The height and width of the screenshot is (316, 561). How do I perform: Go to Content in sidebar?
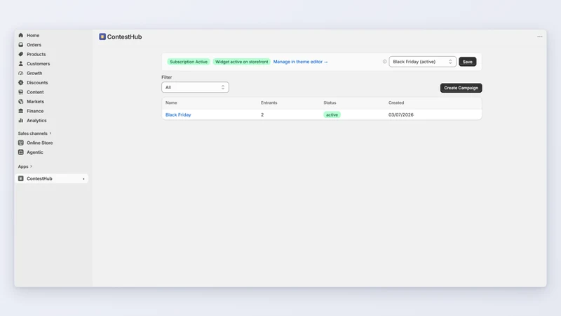click(x=35, y=92)
